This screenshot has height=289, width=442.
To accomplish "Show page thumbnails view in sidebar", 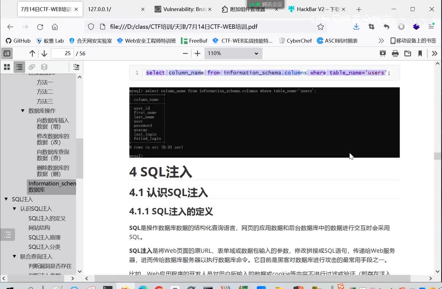I will click(7, 67).
